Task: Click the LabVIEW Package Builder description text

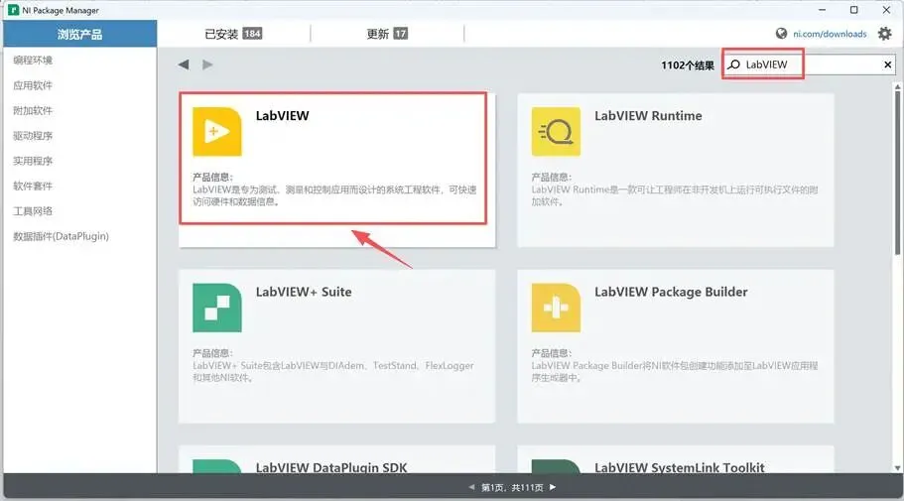Action: (x=675, y=371)
